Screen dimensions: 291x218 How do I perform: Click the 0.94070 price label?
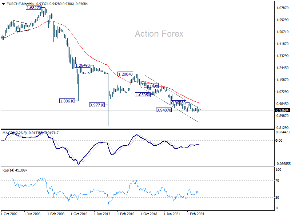pos(164,110)
